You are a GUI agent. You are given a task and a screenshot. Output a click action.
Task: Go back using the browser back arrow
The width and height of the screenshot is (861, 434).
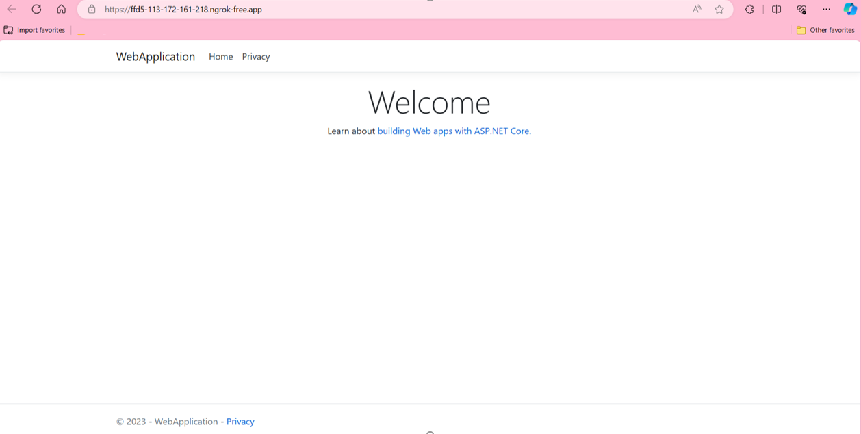tap(12, 10)
